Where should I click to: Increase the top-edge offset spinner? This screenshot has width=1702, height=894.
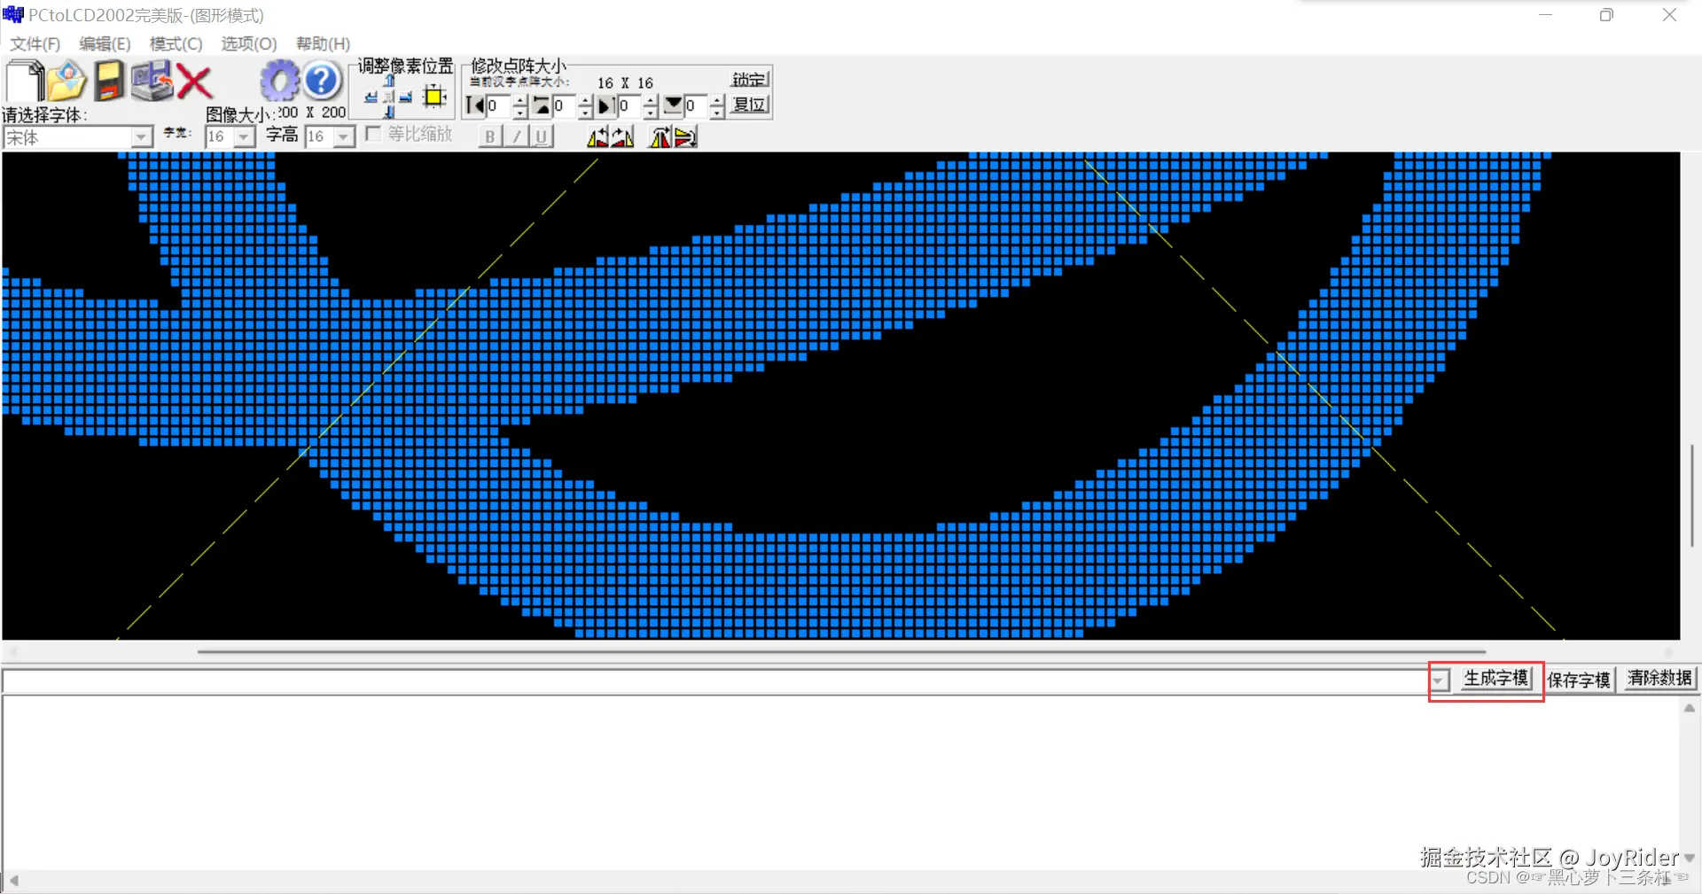point(585,100)
